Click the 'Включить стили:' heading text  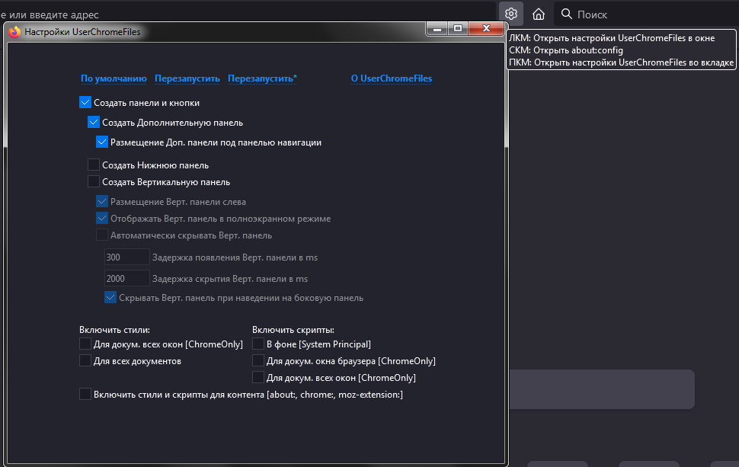click(114, 330)
